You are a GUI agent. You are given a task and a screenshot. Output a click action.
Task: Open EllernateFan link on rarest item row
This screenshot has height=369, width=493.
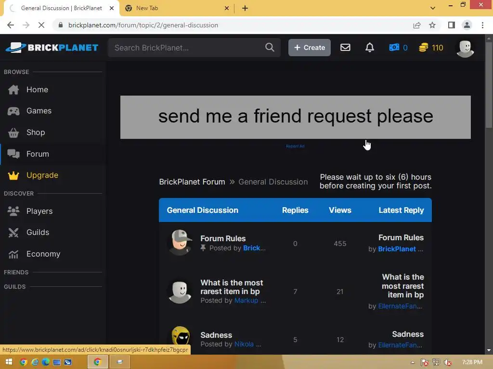(400, 306)
